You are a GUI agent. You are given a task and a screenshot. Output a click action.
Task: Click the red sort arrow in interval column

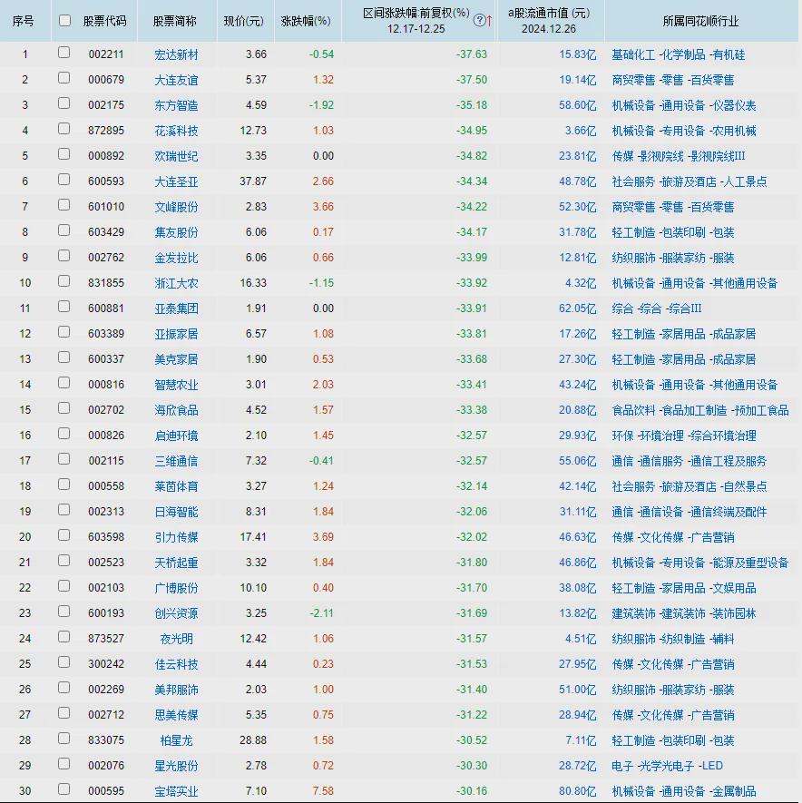(x=489, y=21)
